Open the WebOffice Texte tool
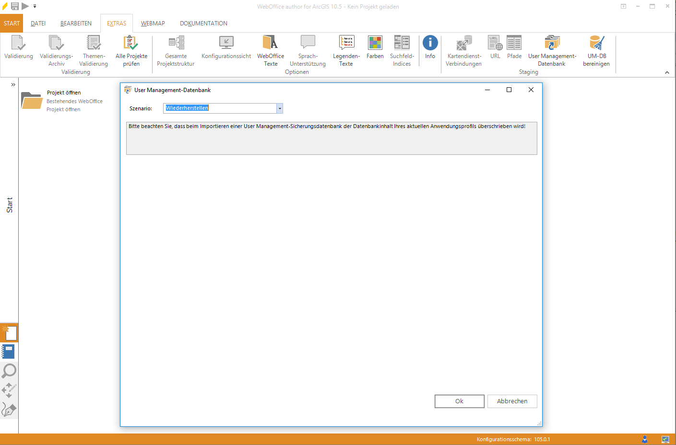 click(x=270, y=50)
